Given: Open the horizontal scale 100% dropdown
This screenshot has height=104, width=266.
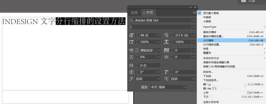Looking at the screenshot, I should tap(194, 42).
